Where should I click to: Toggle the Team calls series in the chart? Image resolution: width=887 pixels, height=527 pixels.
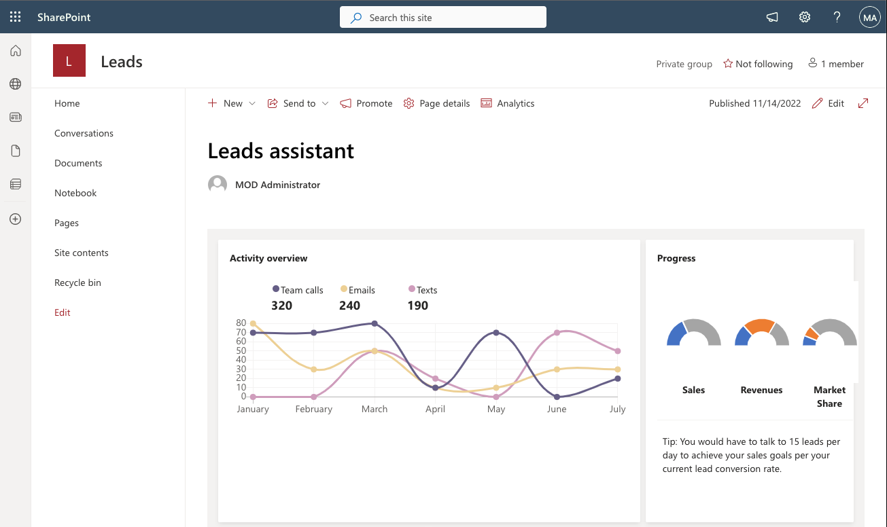(298, 289)
